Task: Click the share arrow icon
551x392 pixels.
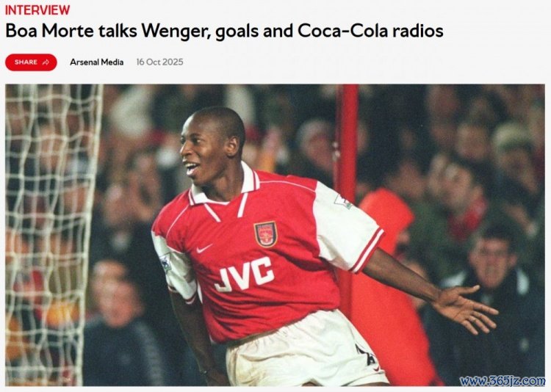Action: pyautogui.click(x=46, y=62)
